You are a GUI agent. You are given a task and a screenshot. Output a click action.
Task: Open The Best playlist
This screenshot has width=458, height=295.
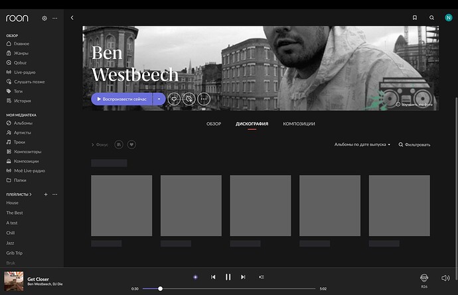point(15,213)
